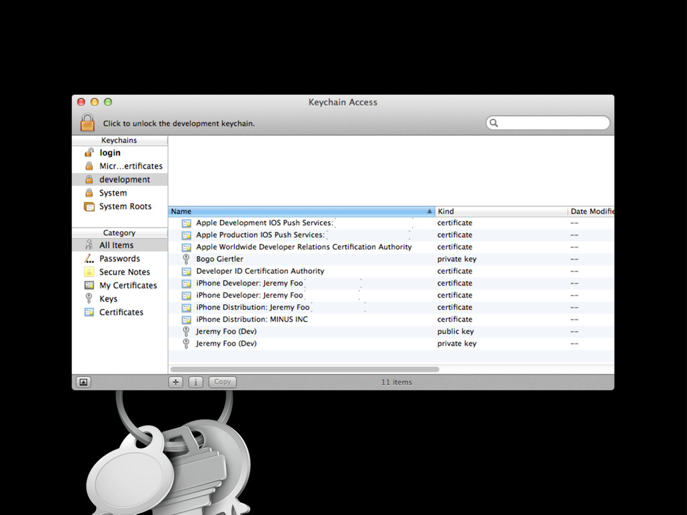Image resolution: width=687 pixels, height=515 pixels.
Task: Click the magnifying glass search icon
Action: tap(494, 123)
